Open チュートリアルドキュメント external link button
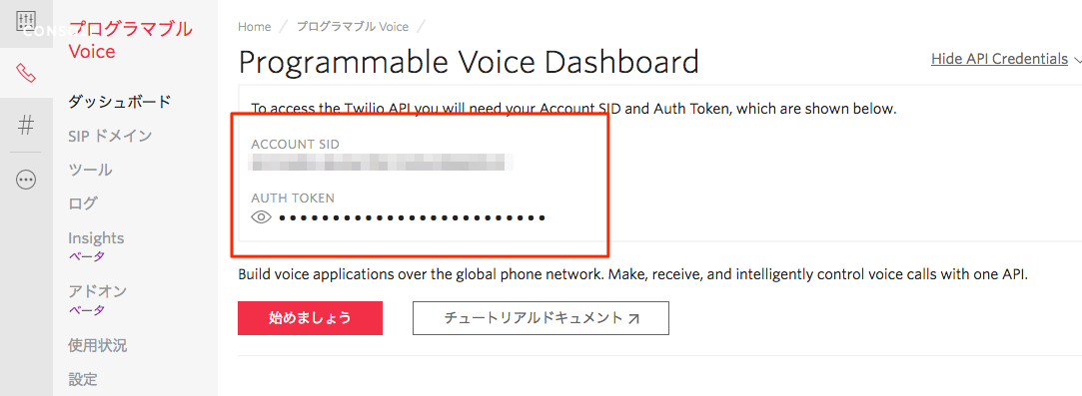1082x396 pixels. tap(541, 318)
